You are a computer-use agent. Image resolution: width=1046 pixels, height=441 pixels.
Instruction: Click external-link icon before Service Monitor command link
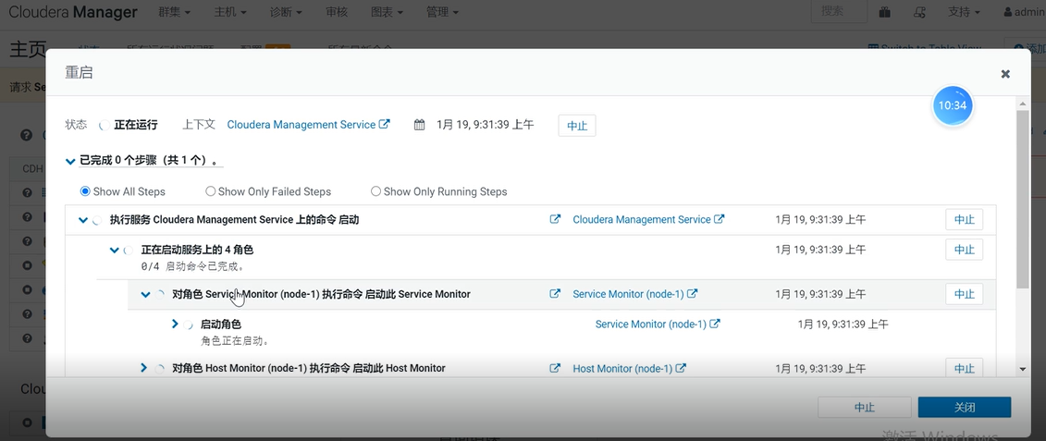pos(554,294)
